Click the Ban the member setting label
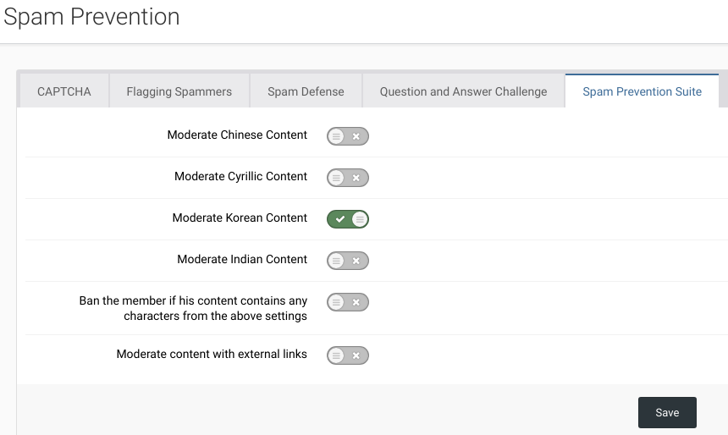The image size is (728, 435). tap(193, 308)
